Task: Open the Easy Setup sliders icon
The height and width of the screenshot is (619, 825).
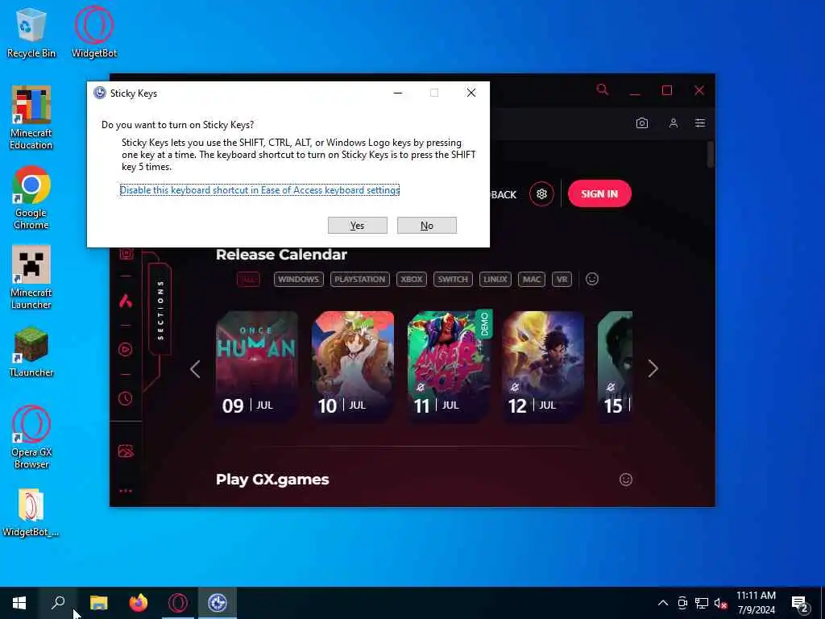Action: 700,123
